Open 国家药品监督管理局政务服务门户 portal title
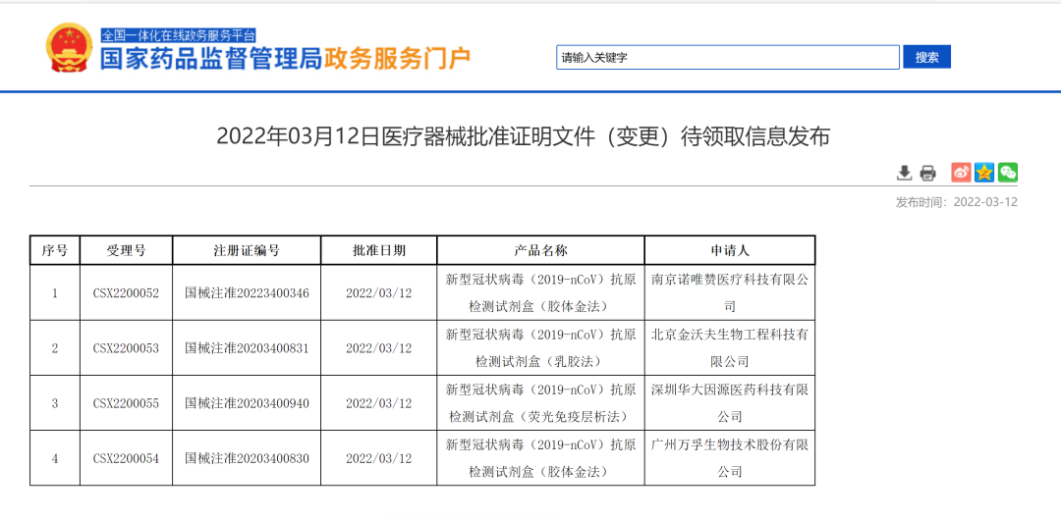1061x520 pixels. 286,59
